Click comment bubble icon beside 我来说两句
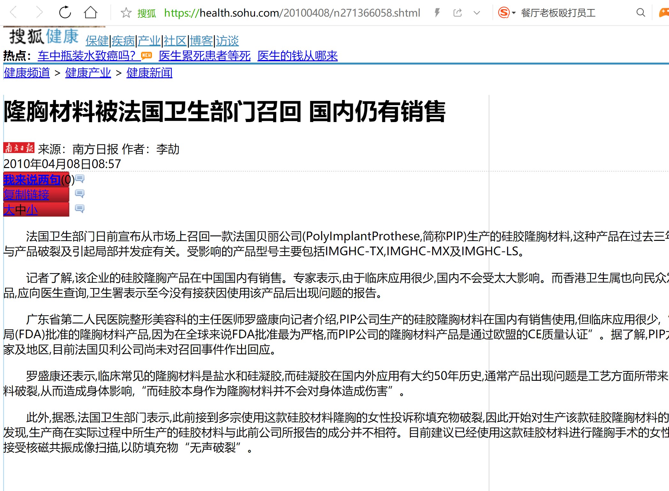Image resolution: width=669 pixels, height=491 pixels. (79, 179)
